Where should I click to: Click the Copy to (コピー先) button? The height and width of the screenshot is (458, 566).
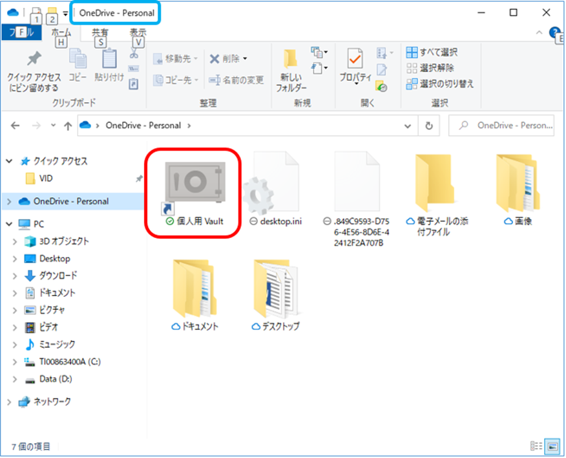coord(175,80)
